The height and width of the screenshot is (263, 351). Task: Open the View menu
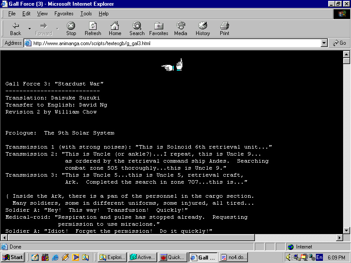tap(42, 14)
